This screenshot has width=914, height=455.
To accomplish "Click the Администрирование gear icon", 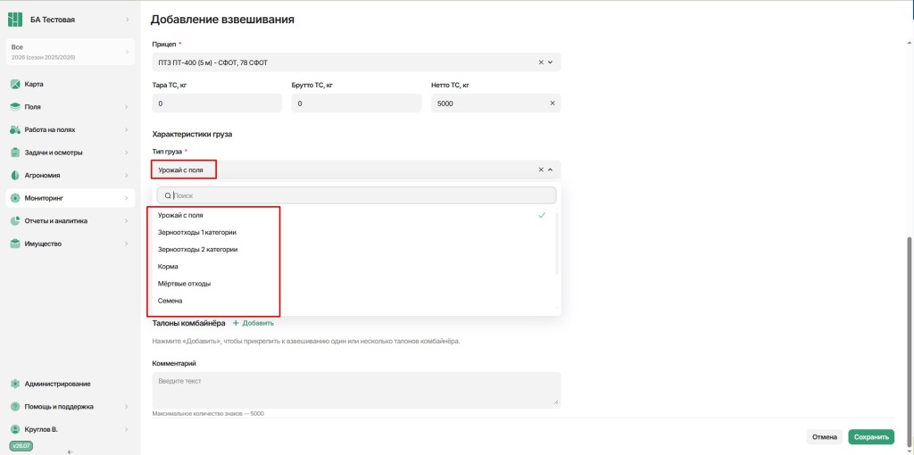I will pyautogui.click(x=15, y=384).
